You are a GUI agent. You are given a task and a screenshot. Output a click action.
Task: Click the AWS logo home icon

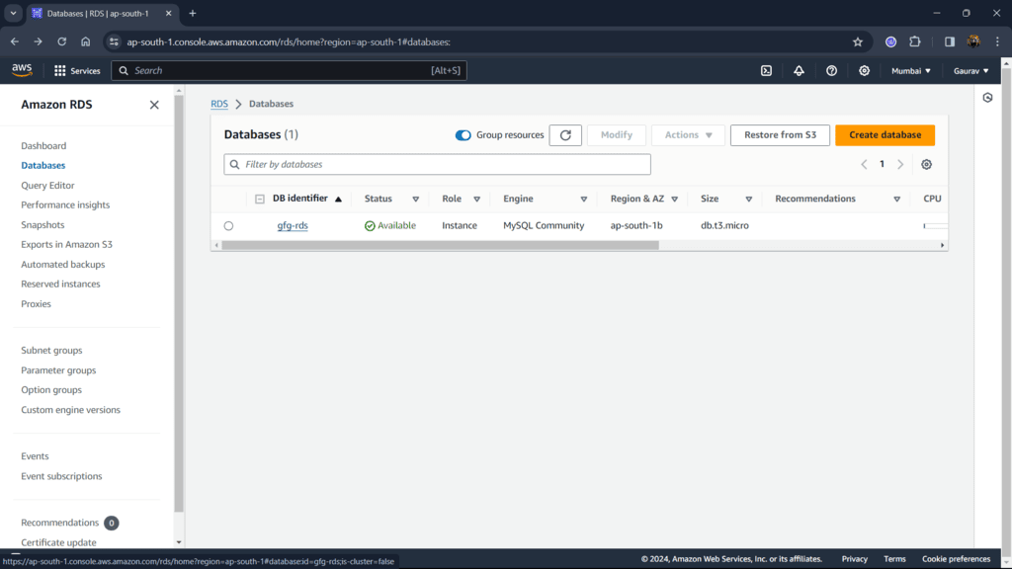[x=22, y=70]
